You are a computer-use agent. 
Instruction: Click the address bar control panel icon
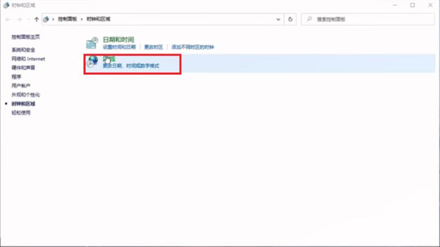(x=46, y=19)
